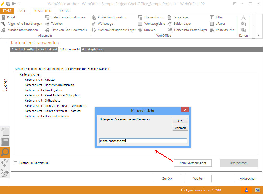Click the Drucken printer icon
The width and height of the screenshot is (263, 194).
coord(140,30)
